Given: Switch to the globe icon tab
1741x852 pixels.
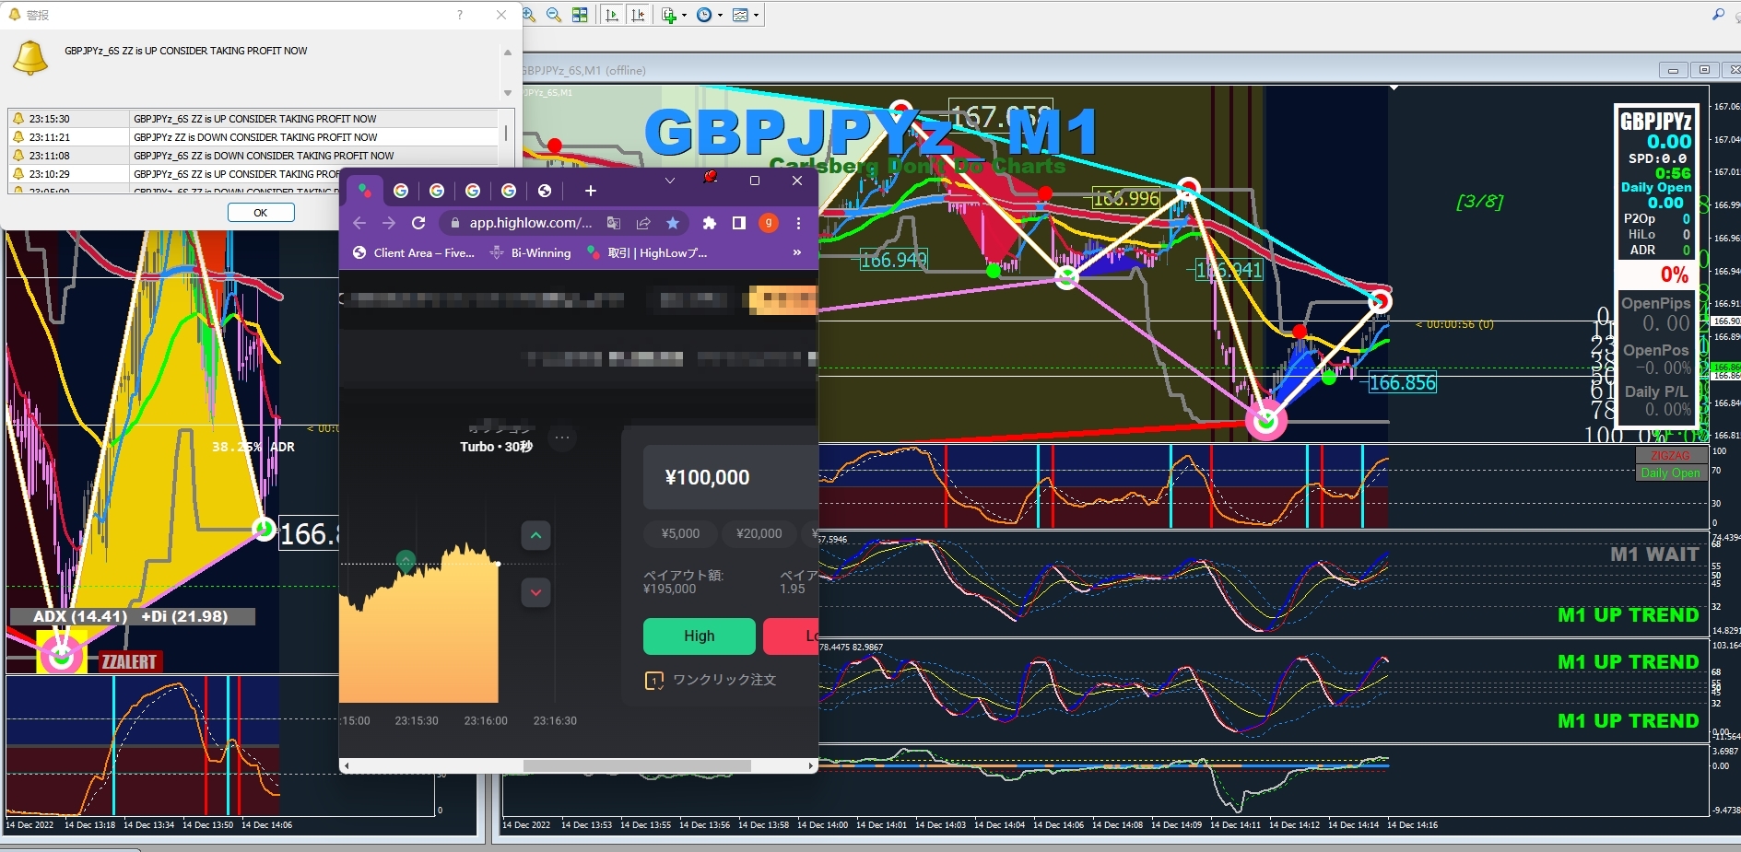Looking at the screenshot, I should click(x=545, y=191).
